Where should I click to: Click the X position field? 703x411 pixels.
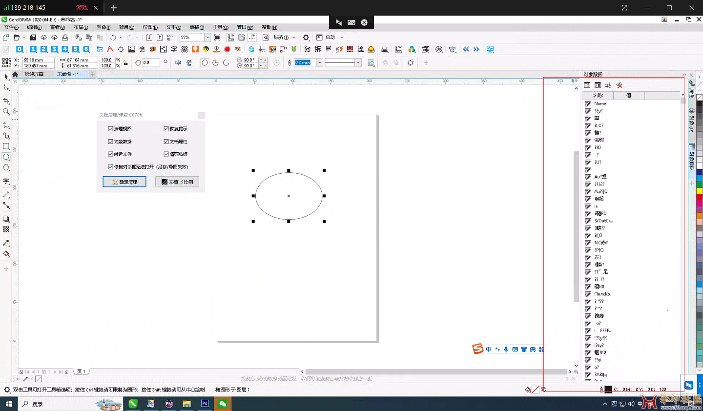click(38, 60)
